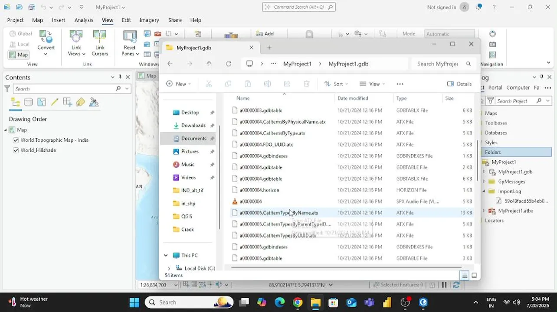Select List By Perspective Imagery icon
The height and width of the screenshot is (312, 557).
[94, 102]
